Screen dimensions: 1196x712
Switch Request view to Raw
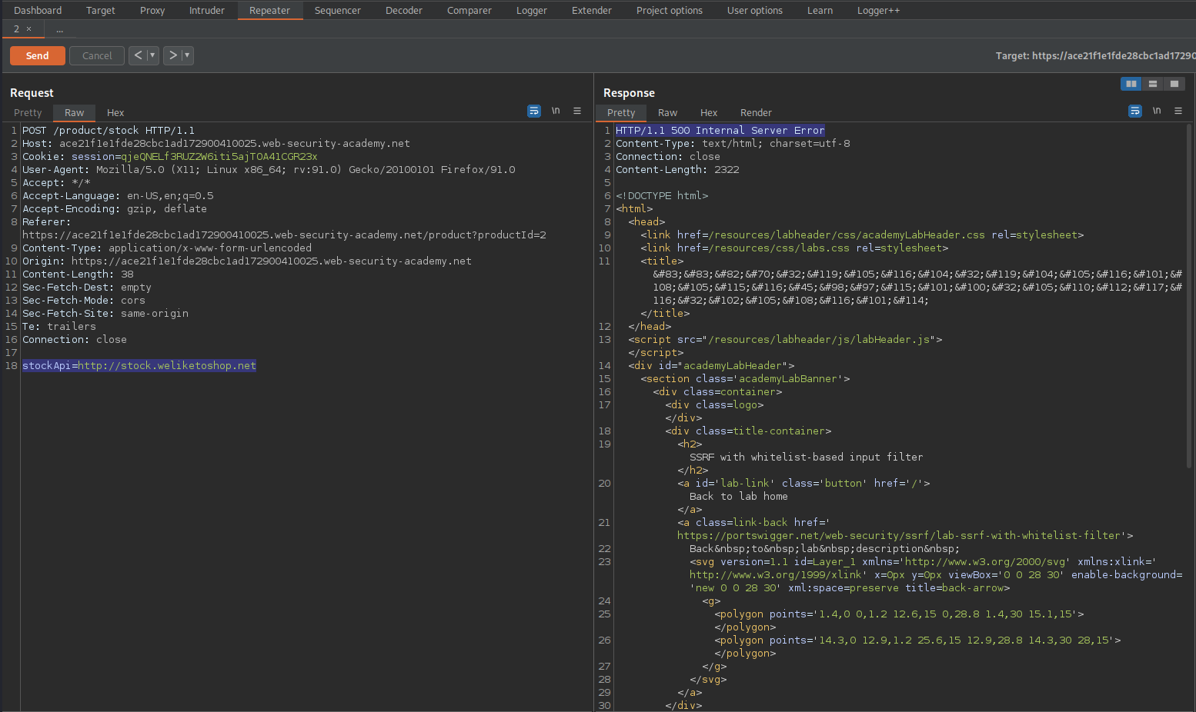click(75, 112)
